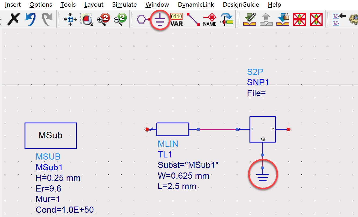358x217 pixels.
Task: Click the Er=9.6 parameter
Action: pos(48,189)
